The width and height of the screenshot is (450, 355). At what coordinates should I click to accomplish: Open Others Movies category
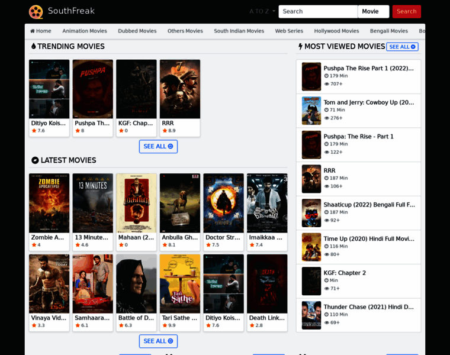coord(185,31)
